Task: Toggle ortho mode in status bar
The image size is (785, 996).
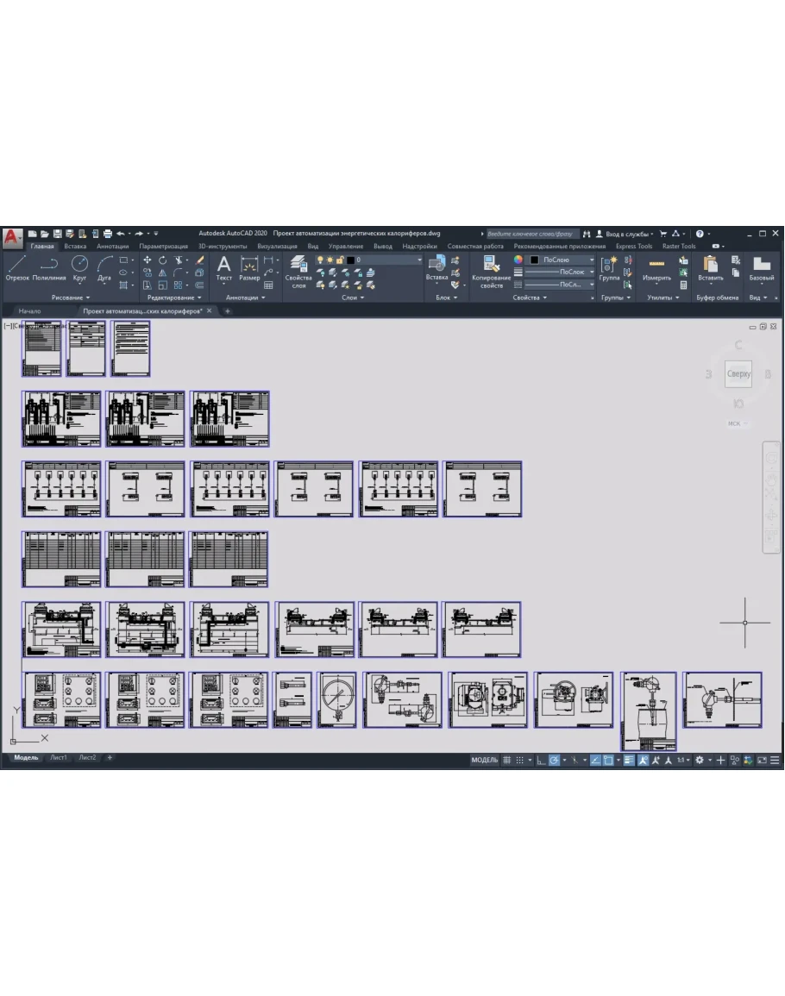Action: click(540, 760)
